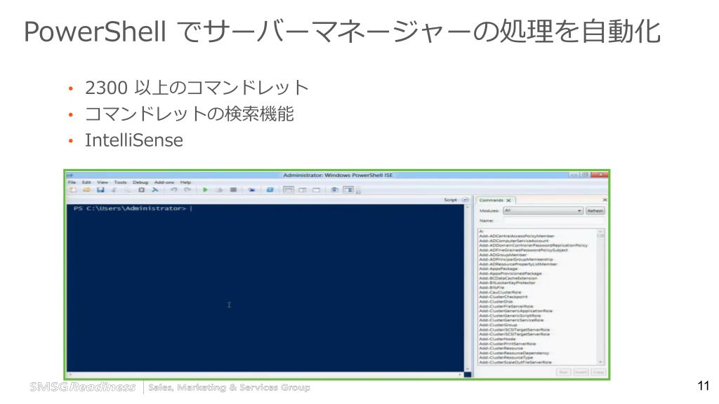Viewport: 719px width, 404px height.
Task: Select Add-ClusterCheckpoint in the list
Action: (x=503, y=297)
